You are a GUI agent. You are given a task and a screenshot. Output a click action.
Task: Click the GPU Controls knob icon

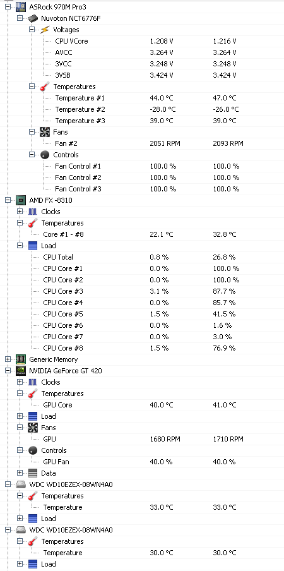(x=33, y=450)
